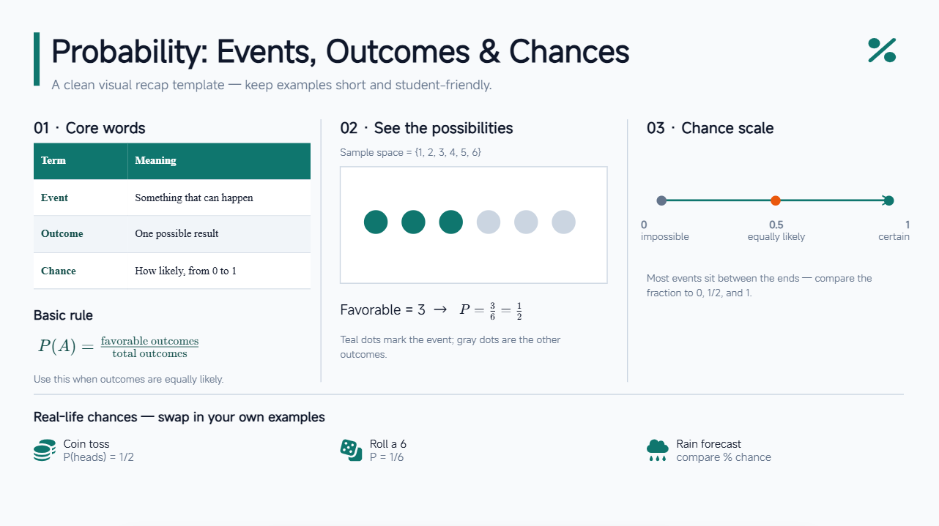Select the rain cloud forecast icon
939x526 pixels.
click(x=658, y=451)
